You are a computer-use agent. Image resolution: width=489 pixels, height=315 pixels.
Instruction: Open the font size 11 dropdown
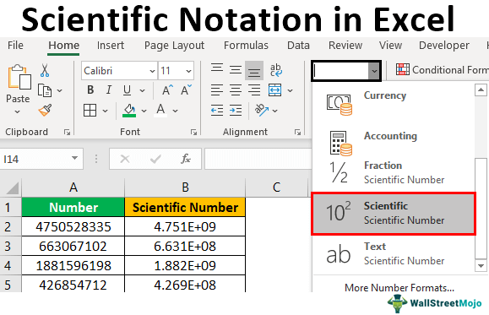click(188, 71)
